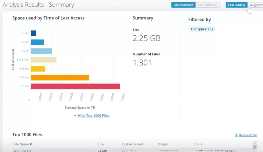The height and width of the screenshot is (152, 263).
Task: Select the 2-3 yr blue bar
Action: [37, 42]
